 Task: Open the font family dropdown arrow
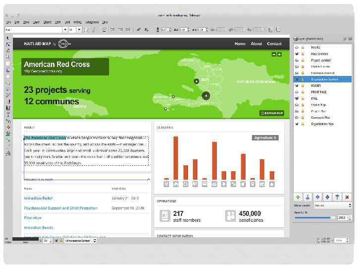tap(65, 30)
